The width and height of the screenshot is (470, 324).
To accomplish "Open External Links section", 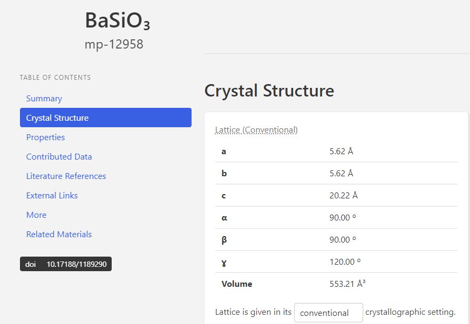I will coord(52,196).
